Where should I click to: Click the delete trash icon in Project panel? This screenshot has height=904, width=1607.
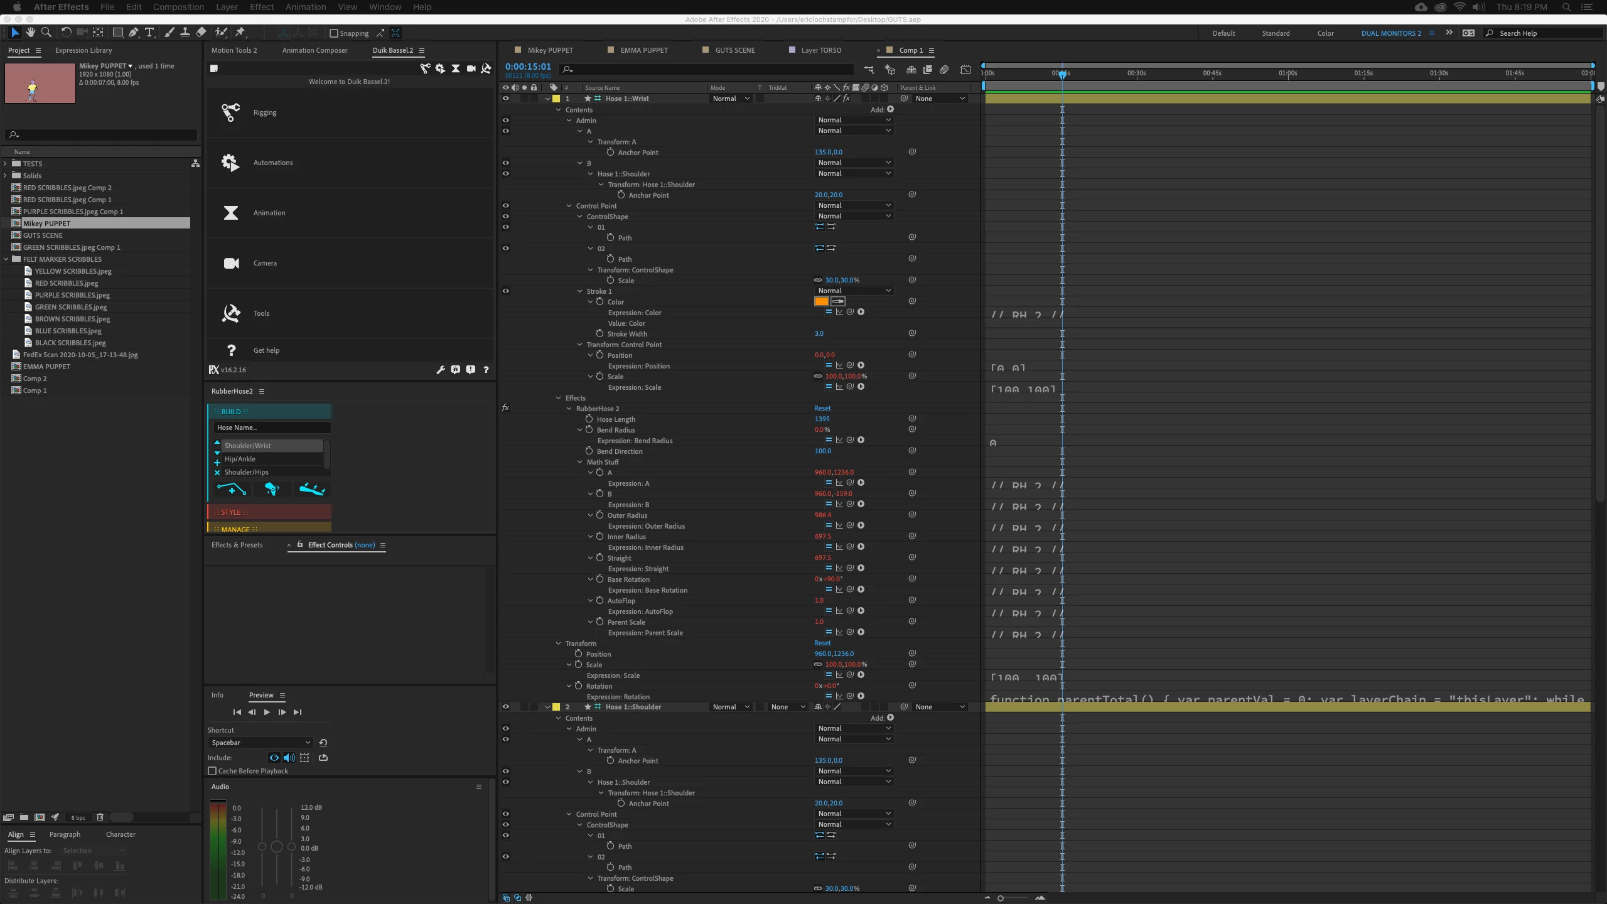(x=100, y=817)
